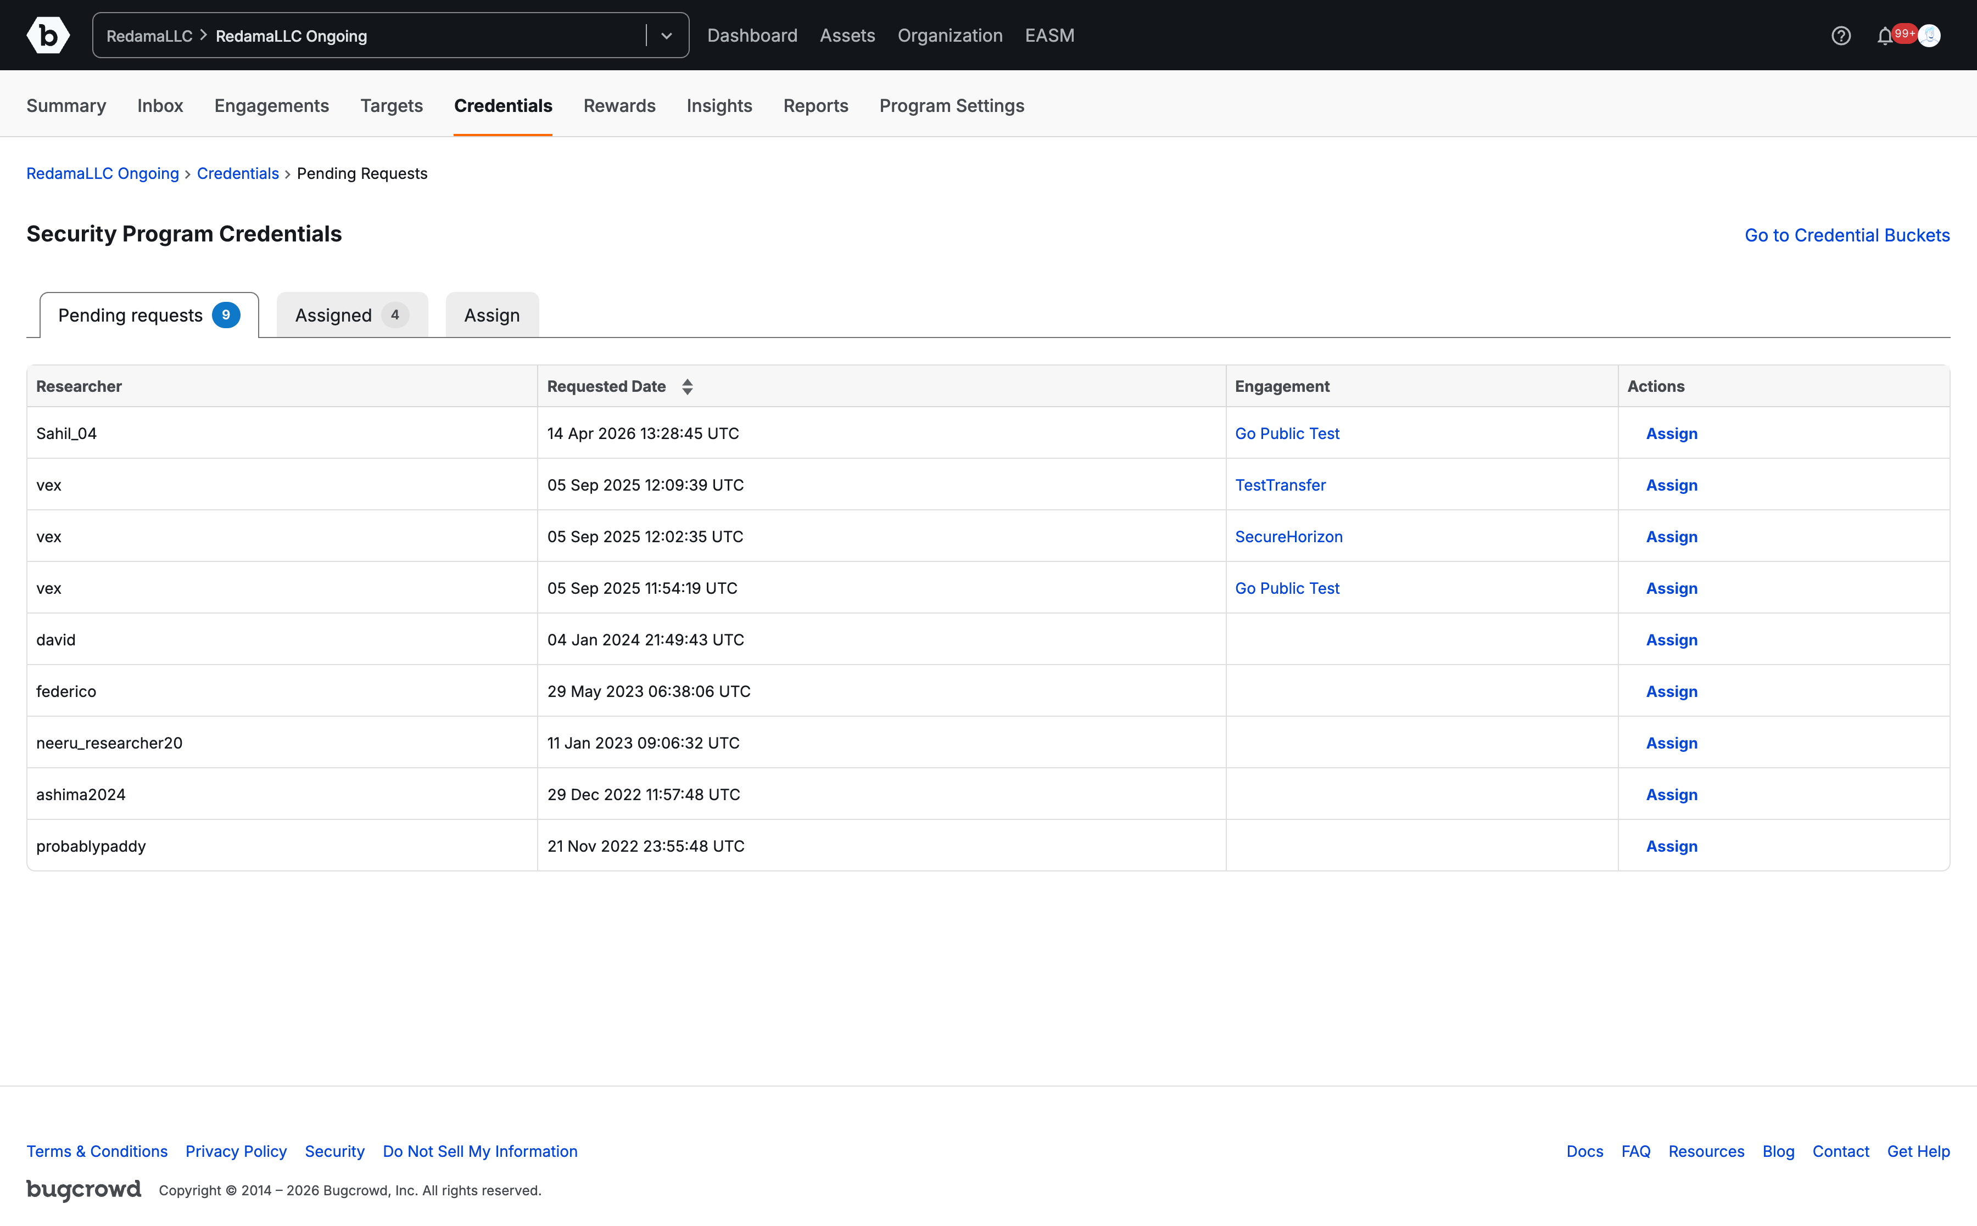This screenshot has height=1226, width=1977.
Task: Sort by Requested Date arrows
Action: coord(687,387)
